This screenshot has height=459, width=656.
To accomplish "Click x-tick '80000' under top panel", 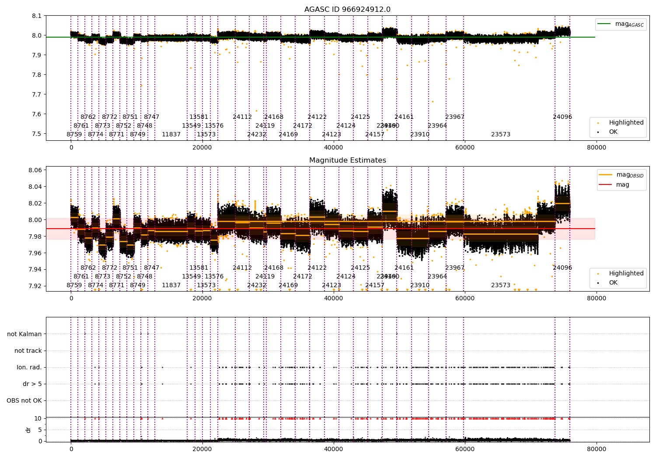I will tap(596, 147).
